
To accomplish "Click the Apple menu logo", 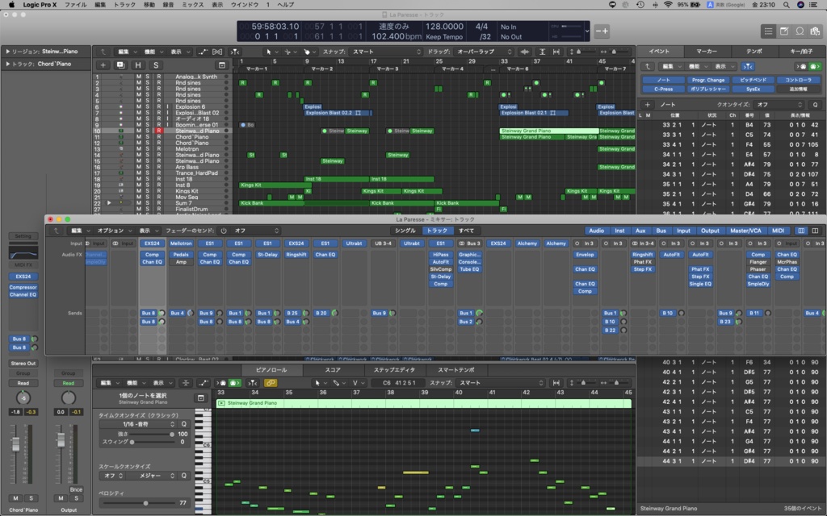I will click(11, 5).
